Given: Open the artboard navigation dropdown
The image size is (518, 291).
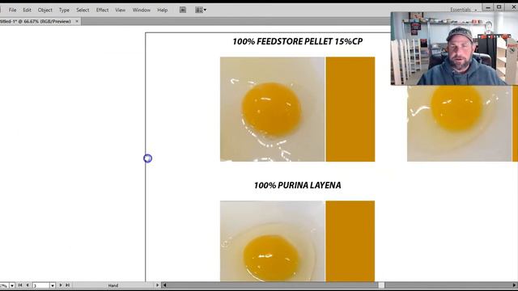Looking at the screenshot, I should click(x=53, y=285).
